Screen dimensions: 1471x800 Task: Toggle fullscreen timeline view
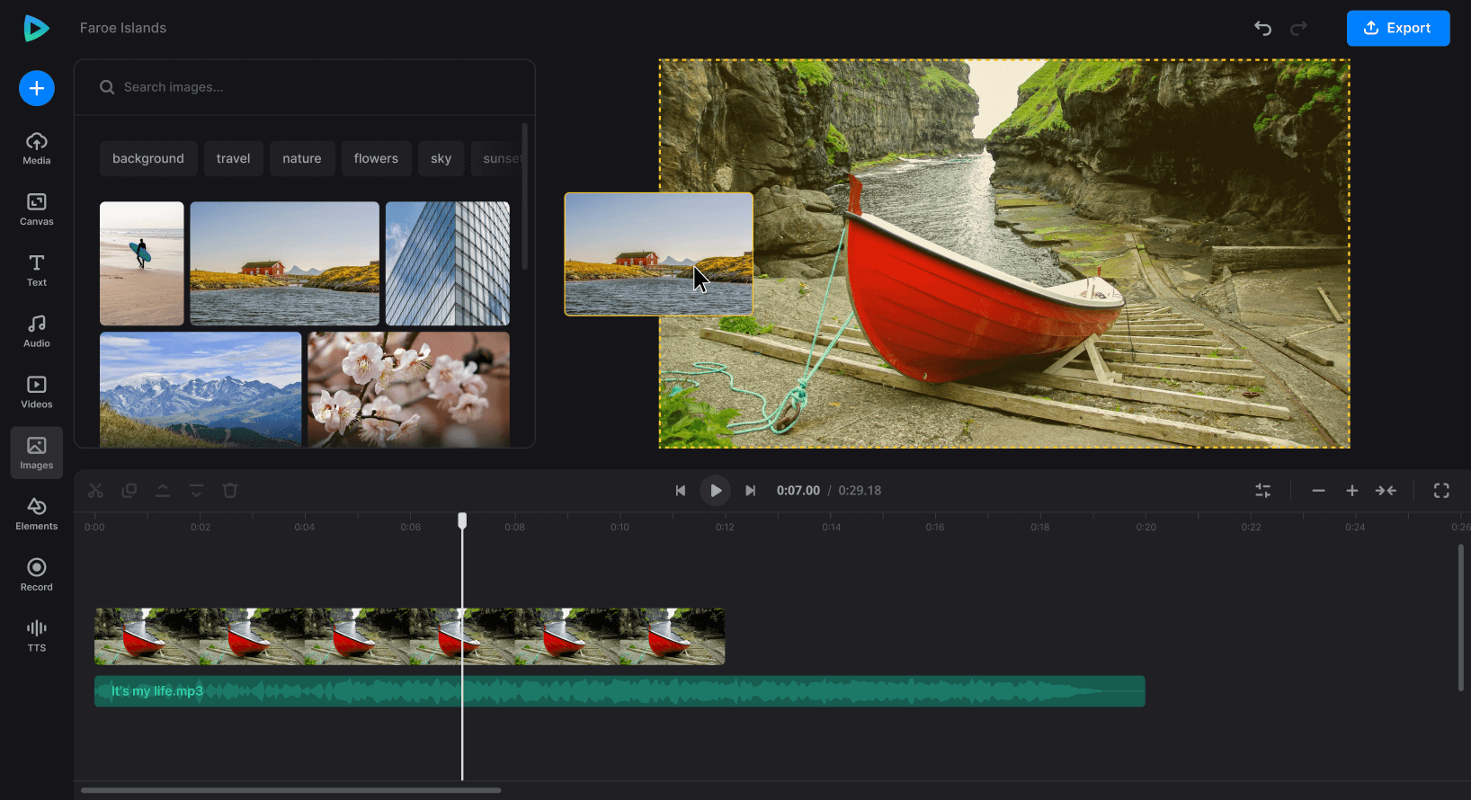pos(1441,491)
